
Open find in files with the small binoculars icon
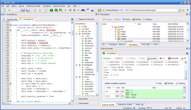[92, 10]
